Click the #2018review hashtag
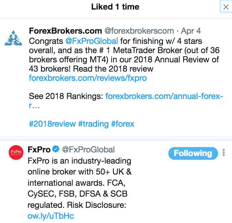 click(52, 124)
